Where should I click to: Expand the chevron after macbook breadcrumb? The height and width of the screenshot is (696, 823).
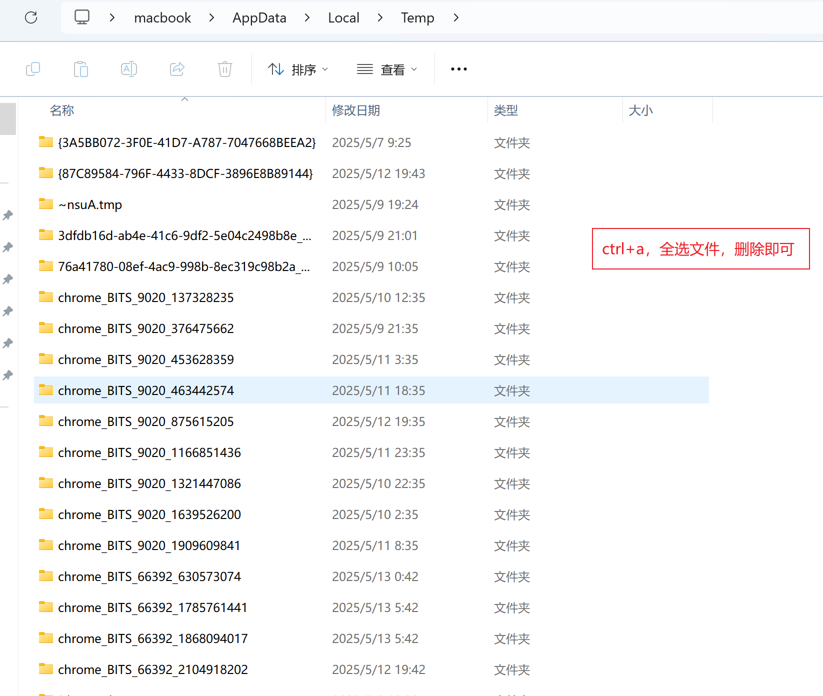[211, 18]
